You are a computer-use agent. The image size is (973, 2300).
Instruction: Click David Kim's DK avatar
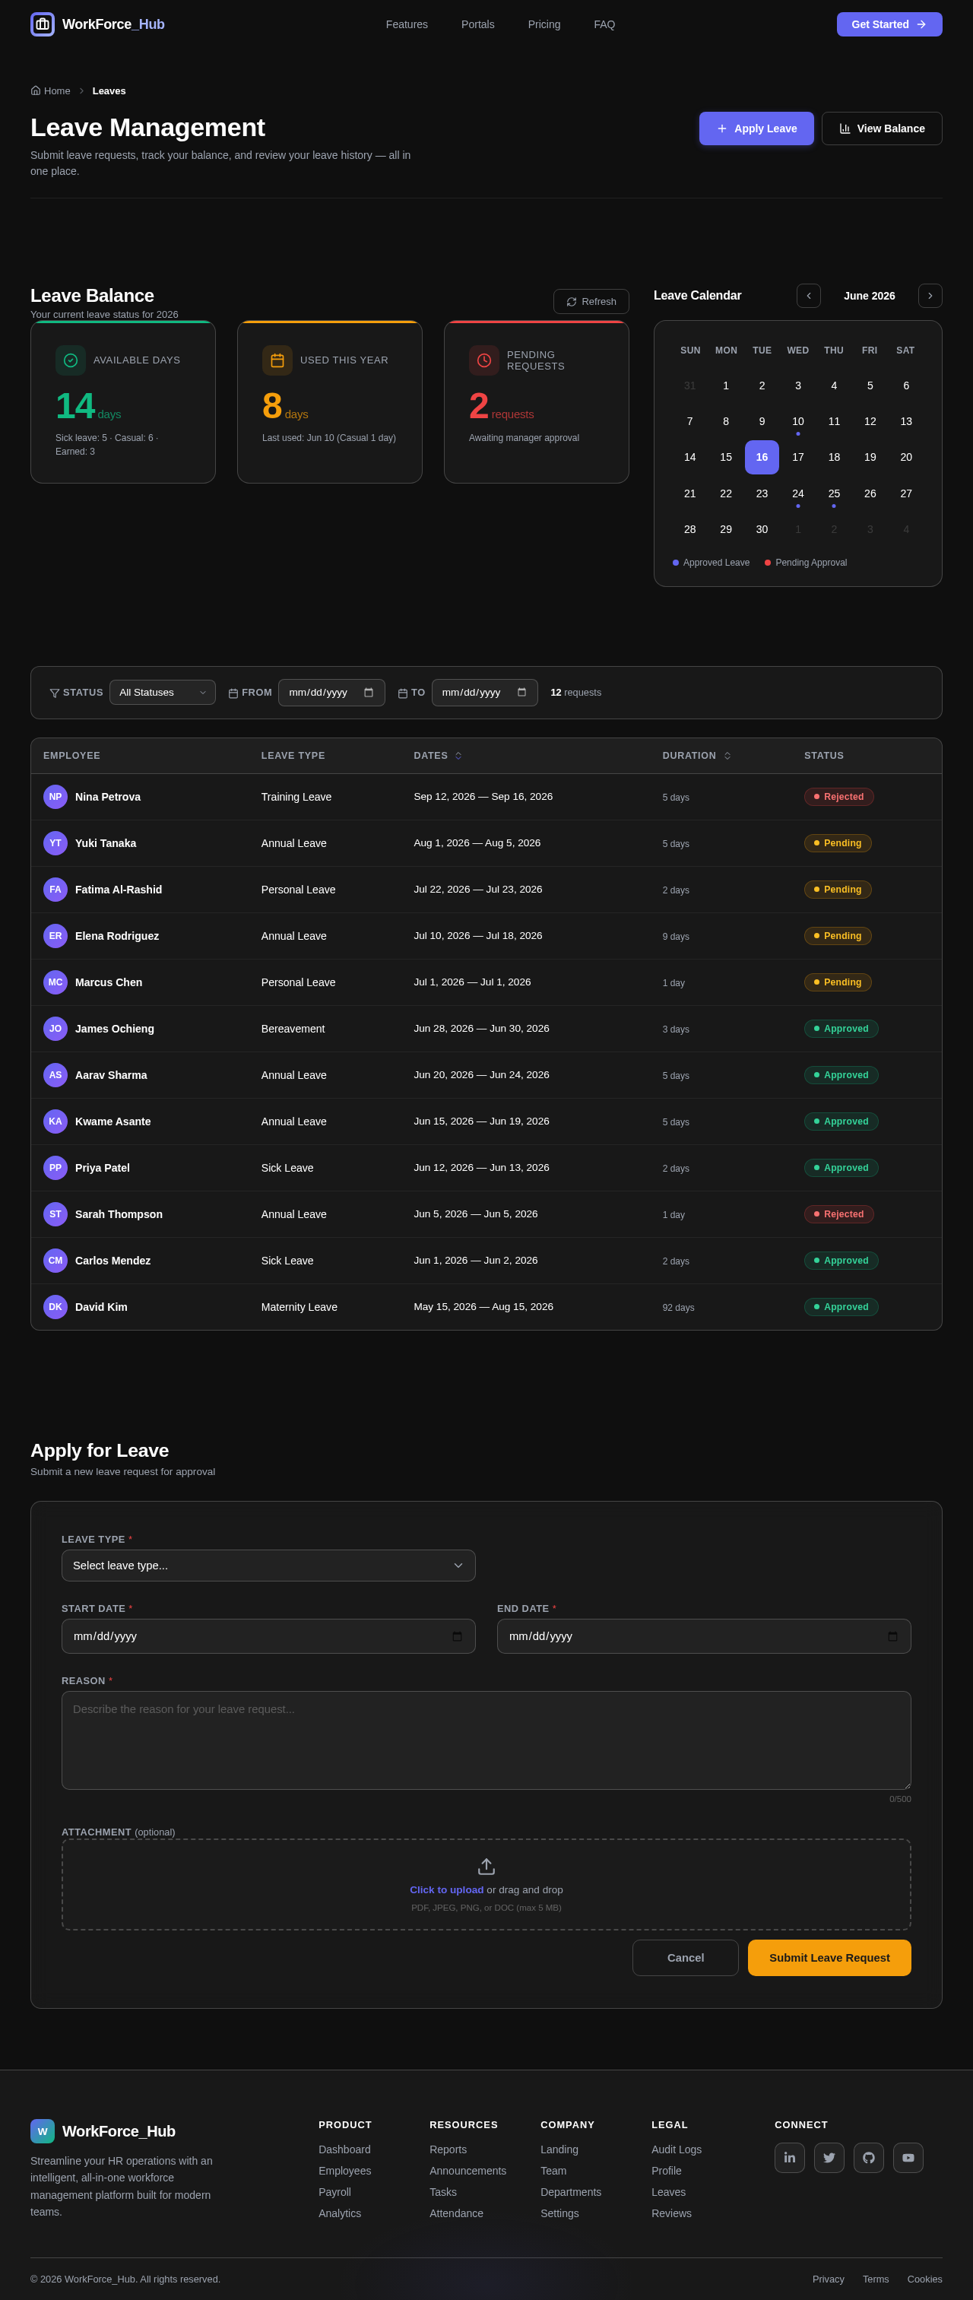(55, 1307)
